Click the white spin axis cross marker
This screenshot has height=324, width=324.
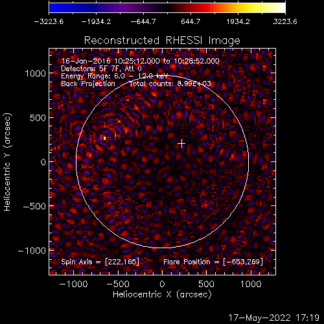(x=181, y=143)
